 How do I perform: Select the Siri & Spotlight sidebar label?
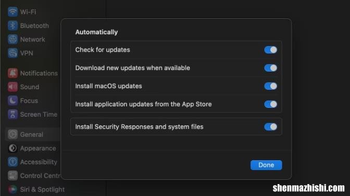pyautogui.click(x=42, y=189)
